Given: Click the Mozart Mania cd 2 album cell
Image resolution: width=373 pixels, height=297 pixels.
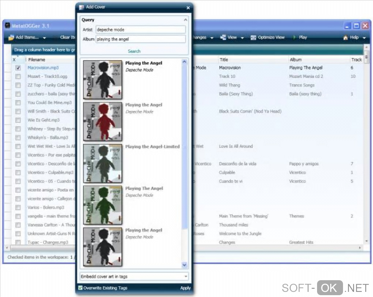Looking at the screenshot, I should (306, 76).
